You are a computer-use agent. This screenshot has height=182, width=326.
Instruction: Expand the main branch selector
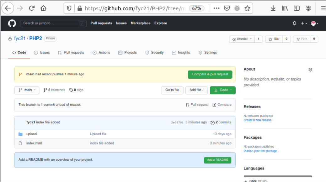(27, 90)
